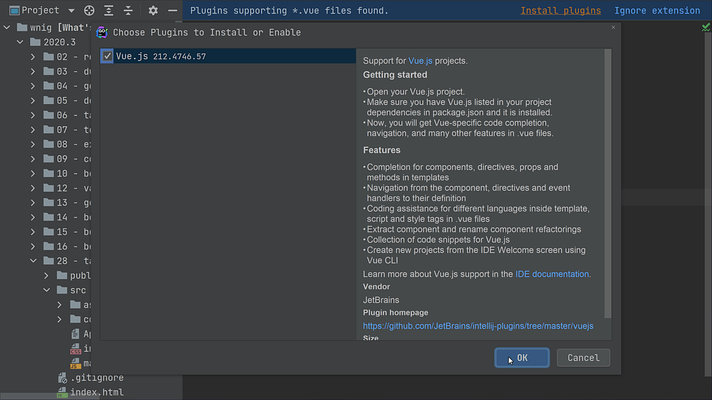This screenshot has width=712, height=400.
Task: Open the Project view dropdown
Action: (71, 11)
